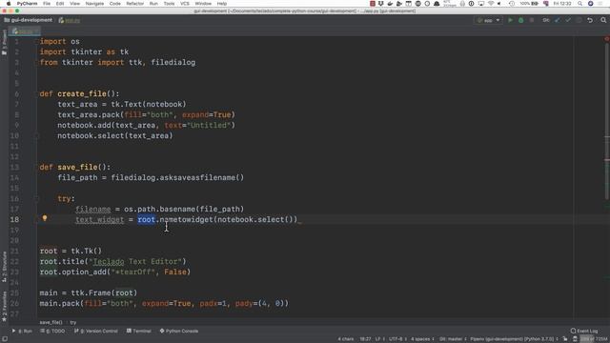Click gui-development breadcrumb in navigation bar
The image size is (610, 343).
pyautogui.click(x=28, y=20)
